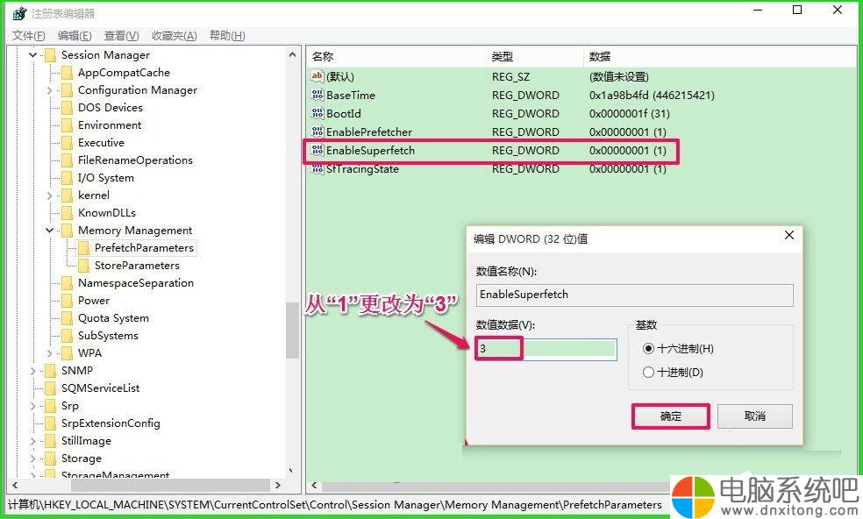863x519 pixels.
Task: Click the Memory Management folder icon
Action: point(67,230)
